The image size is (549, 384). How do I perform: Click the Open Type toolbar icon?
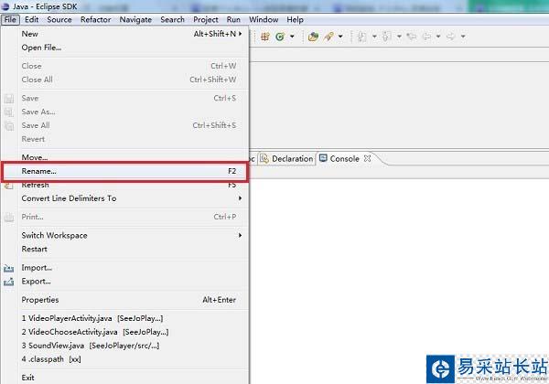pyautogui.click(x=313, y=37)
